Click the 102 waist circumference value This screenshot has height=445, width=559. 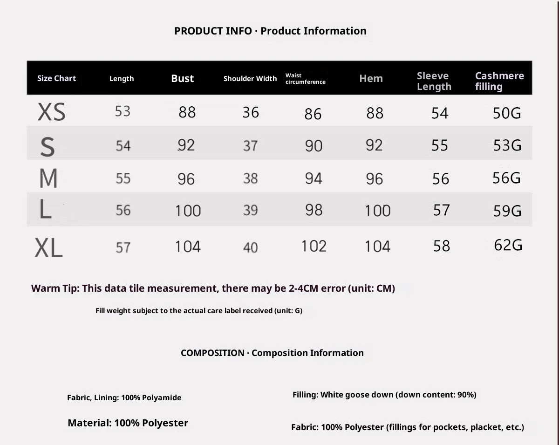314,246
